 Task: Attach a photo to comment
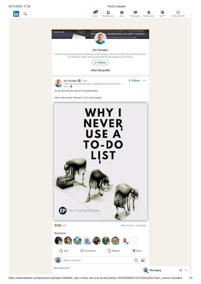(x=143, y=260)
